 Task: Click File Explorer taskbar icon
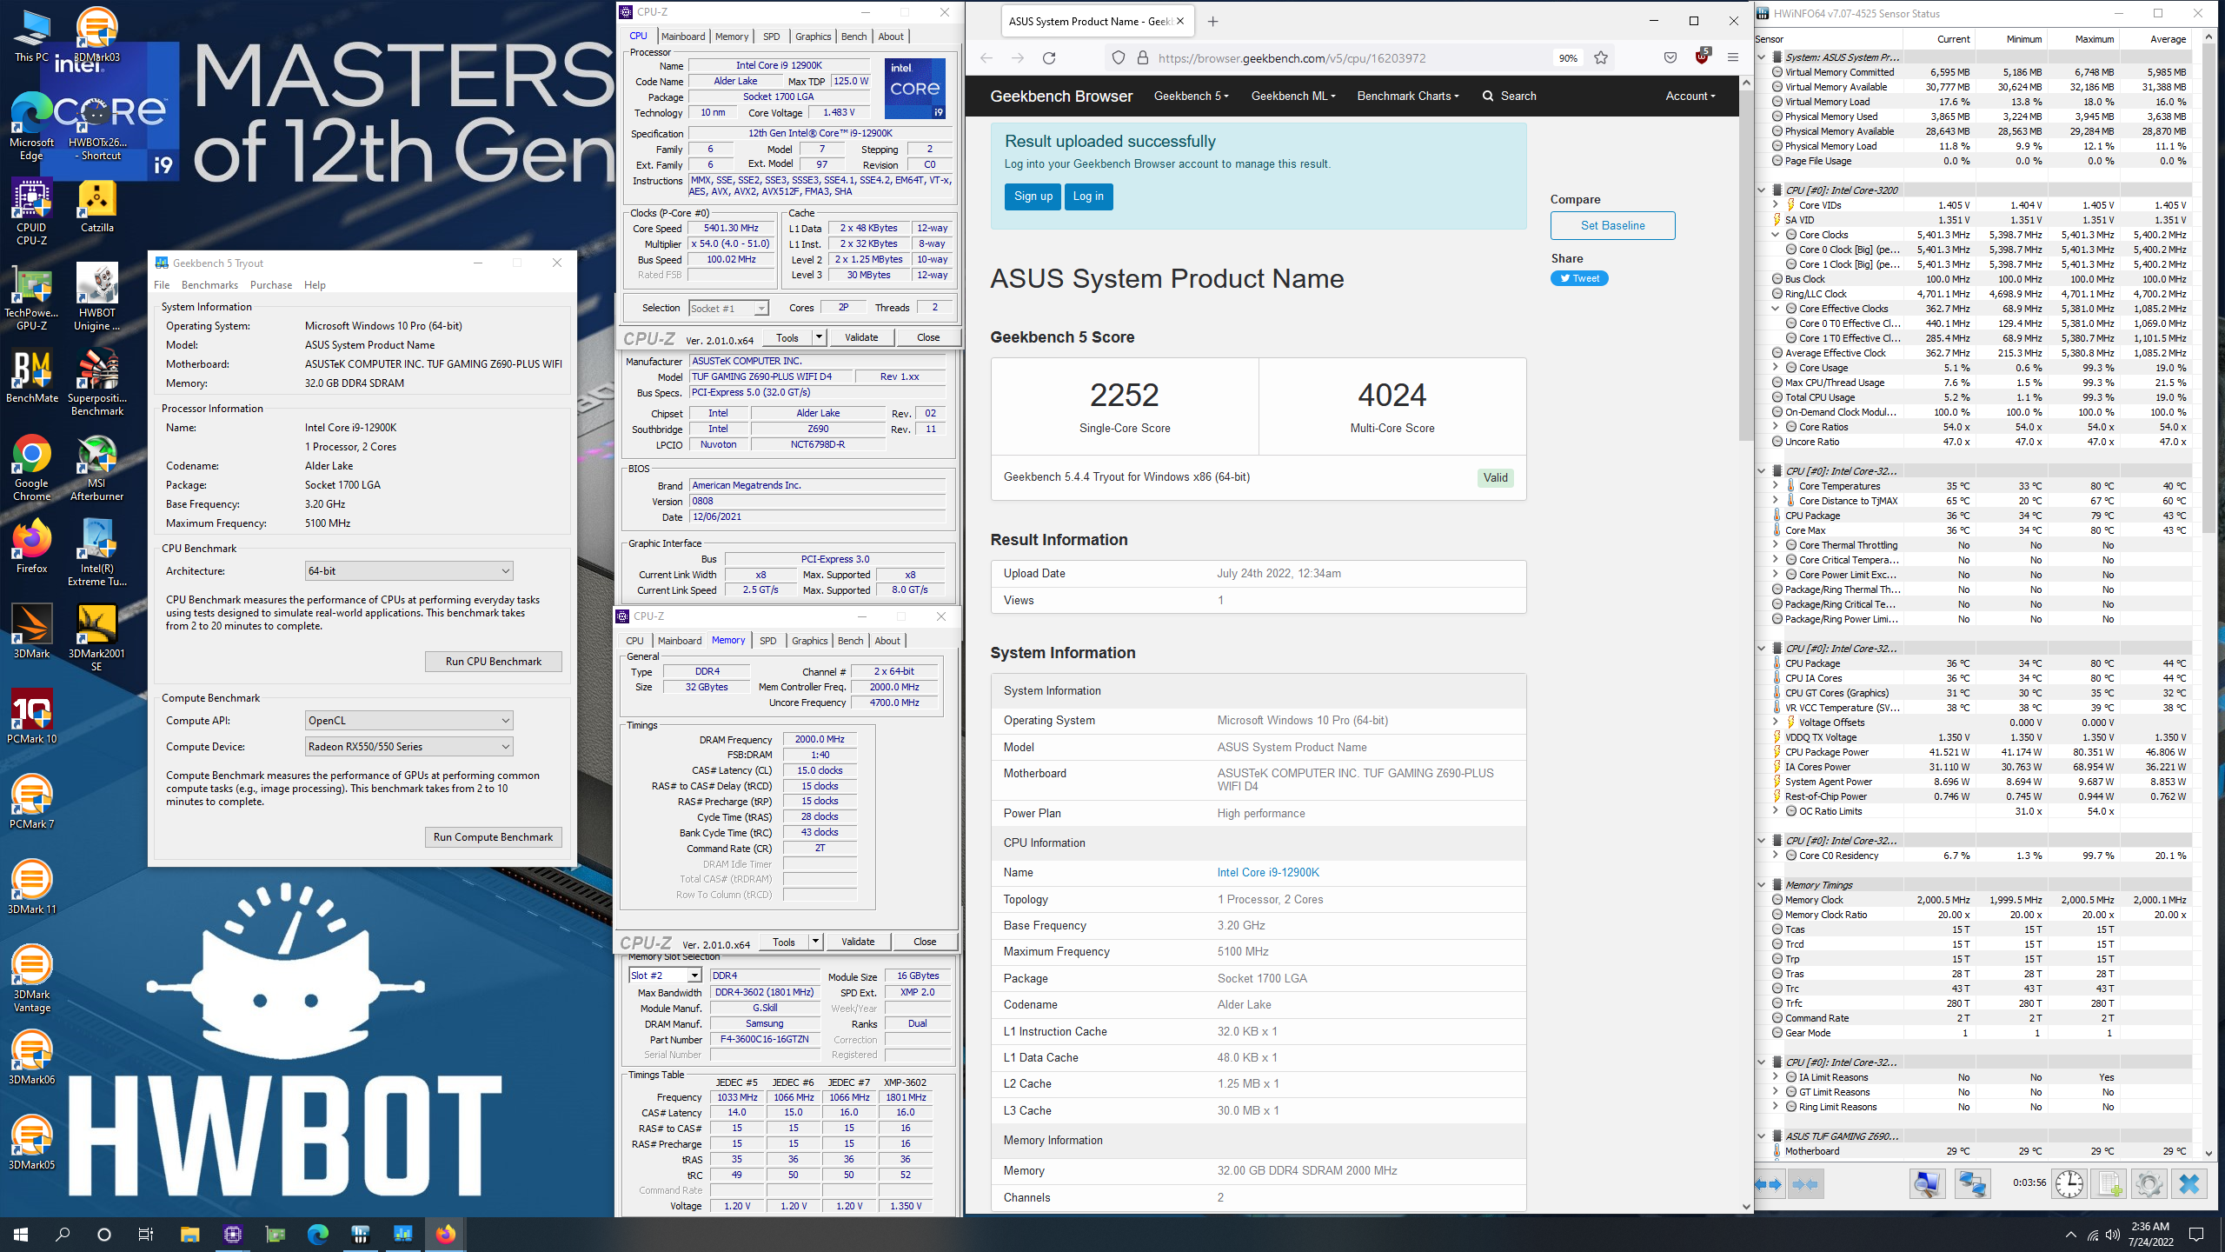pyautogui.click(x=189, y=1234)
